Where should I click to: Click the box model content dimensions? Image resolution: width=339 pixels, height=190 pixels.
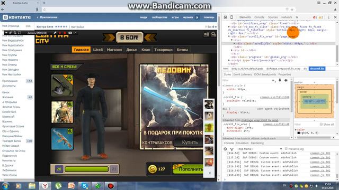pyautogui.click(x=314, y=101)
